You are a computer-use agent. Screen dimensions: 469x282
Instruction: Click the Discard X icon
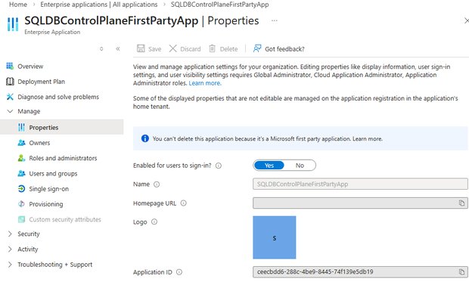173,48
